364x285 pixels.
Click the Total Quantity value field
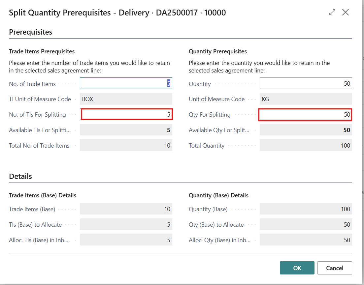pyautogui.click(x=305, y=146)
